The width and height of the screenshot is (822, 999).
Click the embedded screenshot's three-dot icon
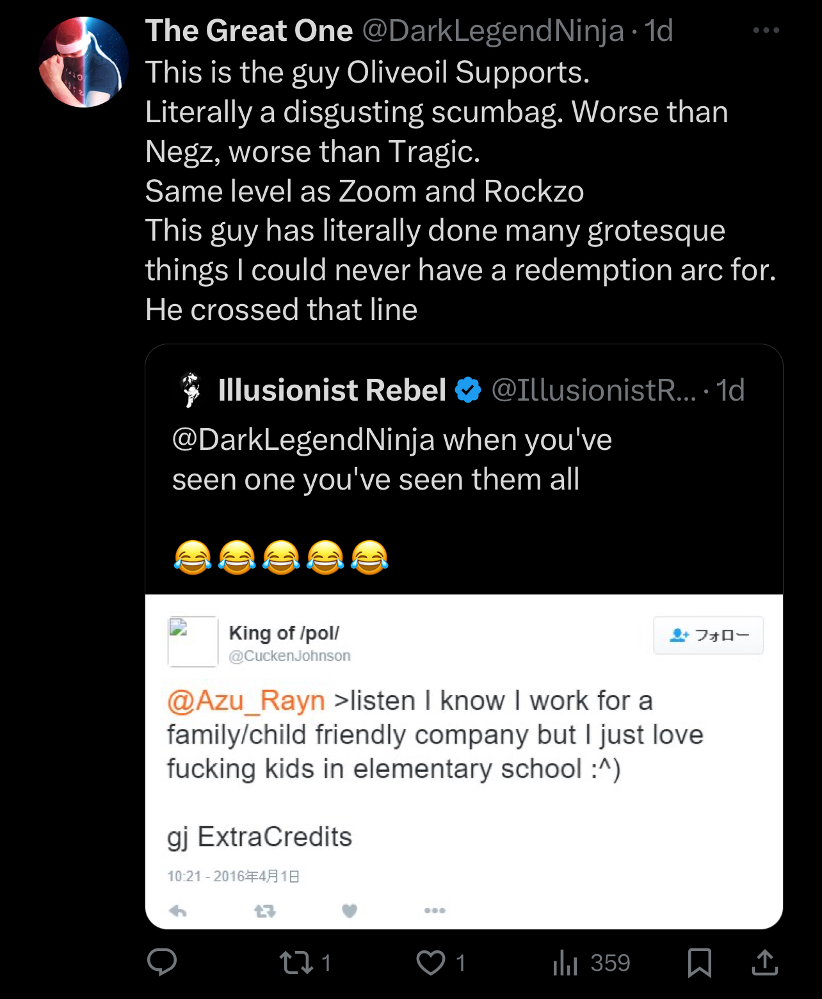(x=435, y=911)
